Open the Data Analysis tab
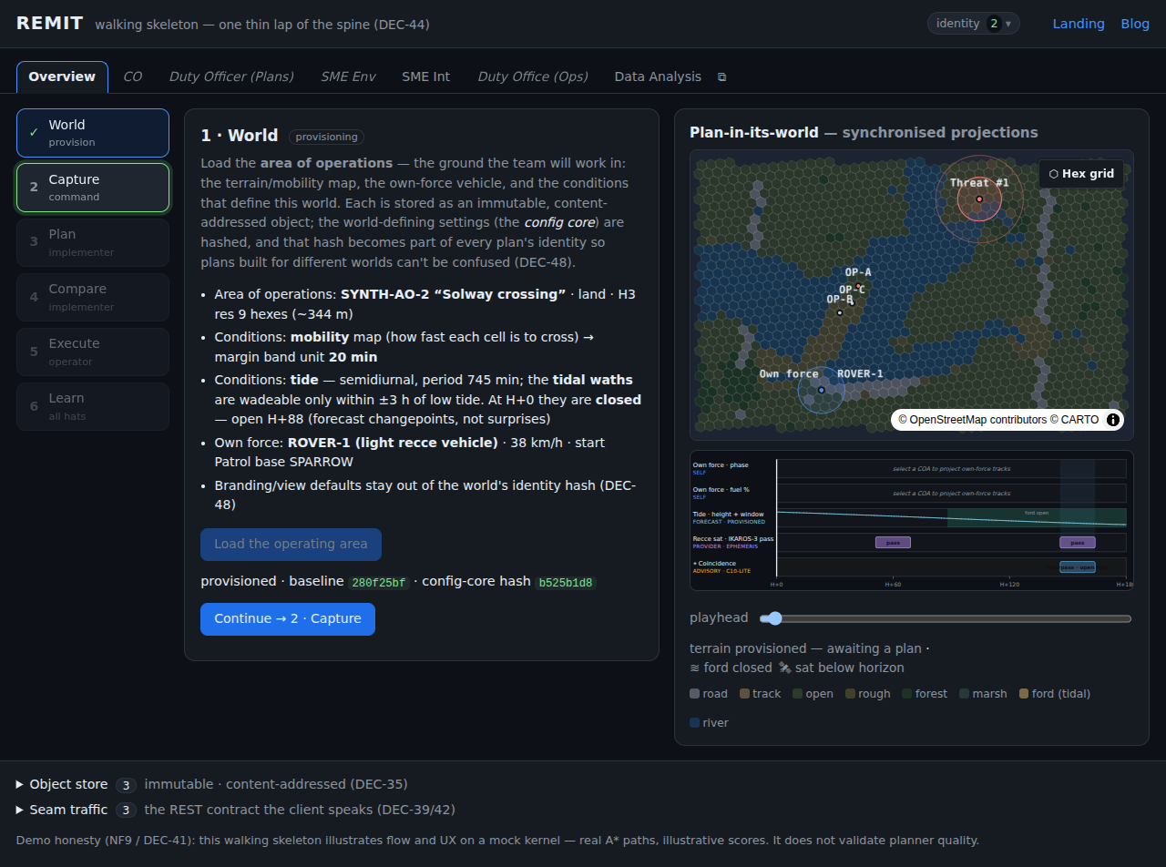The image size is (1166, 867). click(x=658, y=76)
